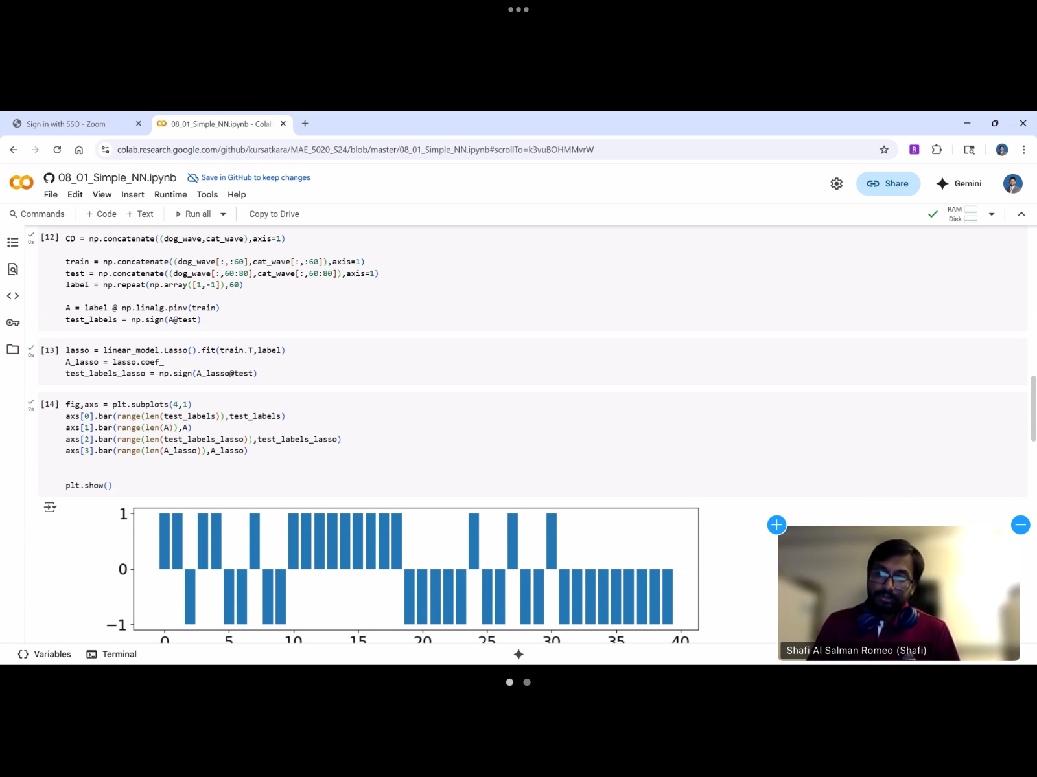Launch Gemini assistant from header
This screenshot has width=1037, height=777.
(959, 184)
